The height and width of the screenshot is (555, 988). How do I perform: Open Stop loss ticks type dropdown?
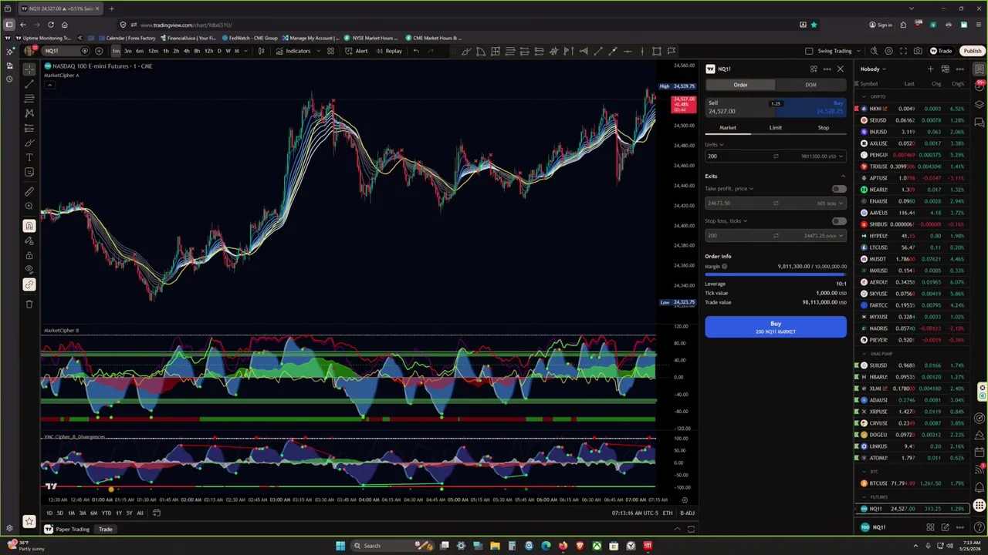click(726, 221)
